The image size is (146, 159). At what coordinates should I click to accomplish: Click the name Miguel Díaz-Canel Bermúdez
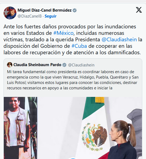45,10
